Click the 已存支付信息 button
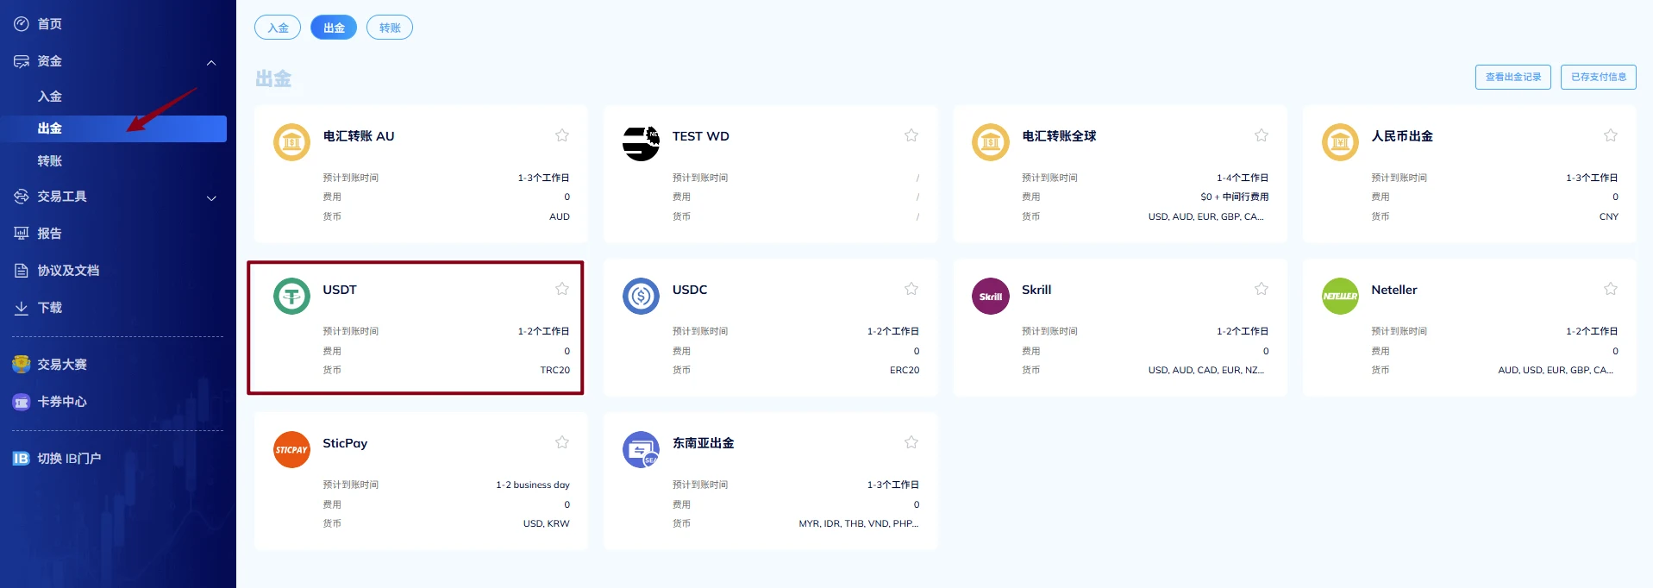The height and width of the screenshot is (588, 1653). click(x=1599, y=77)
